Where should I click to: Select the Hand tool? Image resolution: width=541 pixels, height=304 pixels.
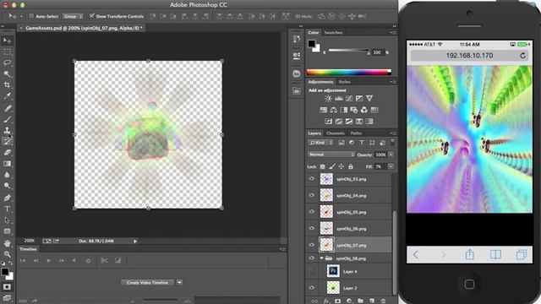7,243
